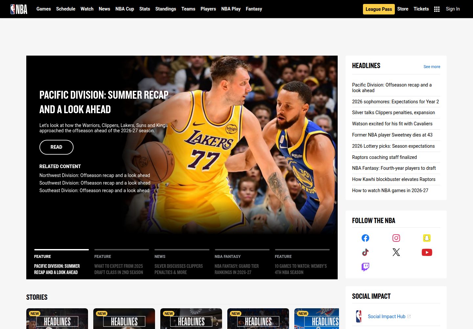Open headline Raptors coaching staff finalized
This screenshot has width=473, height=329.
(384, 157)
